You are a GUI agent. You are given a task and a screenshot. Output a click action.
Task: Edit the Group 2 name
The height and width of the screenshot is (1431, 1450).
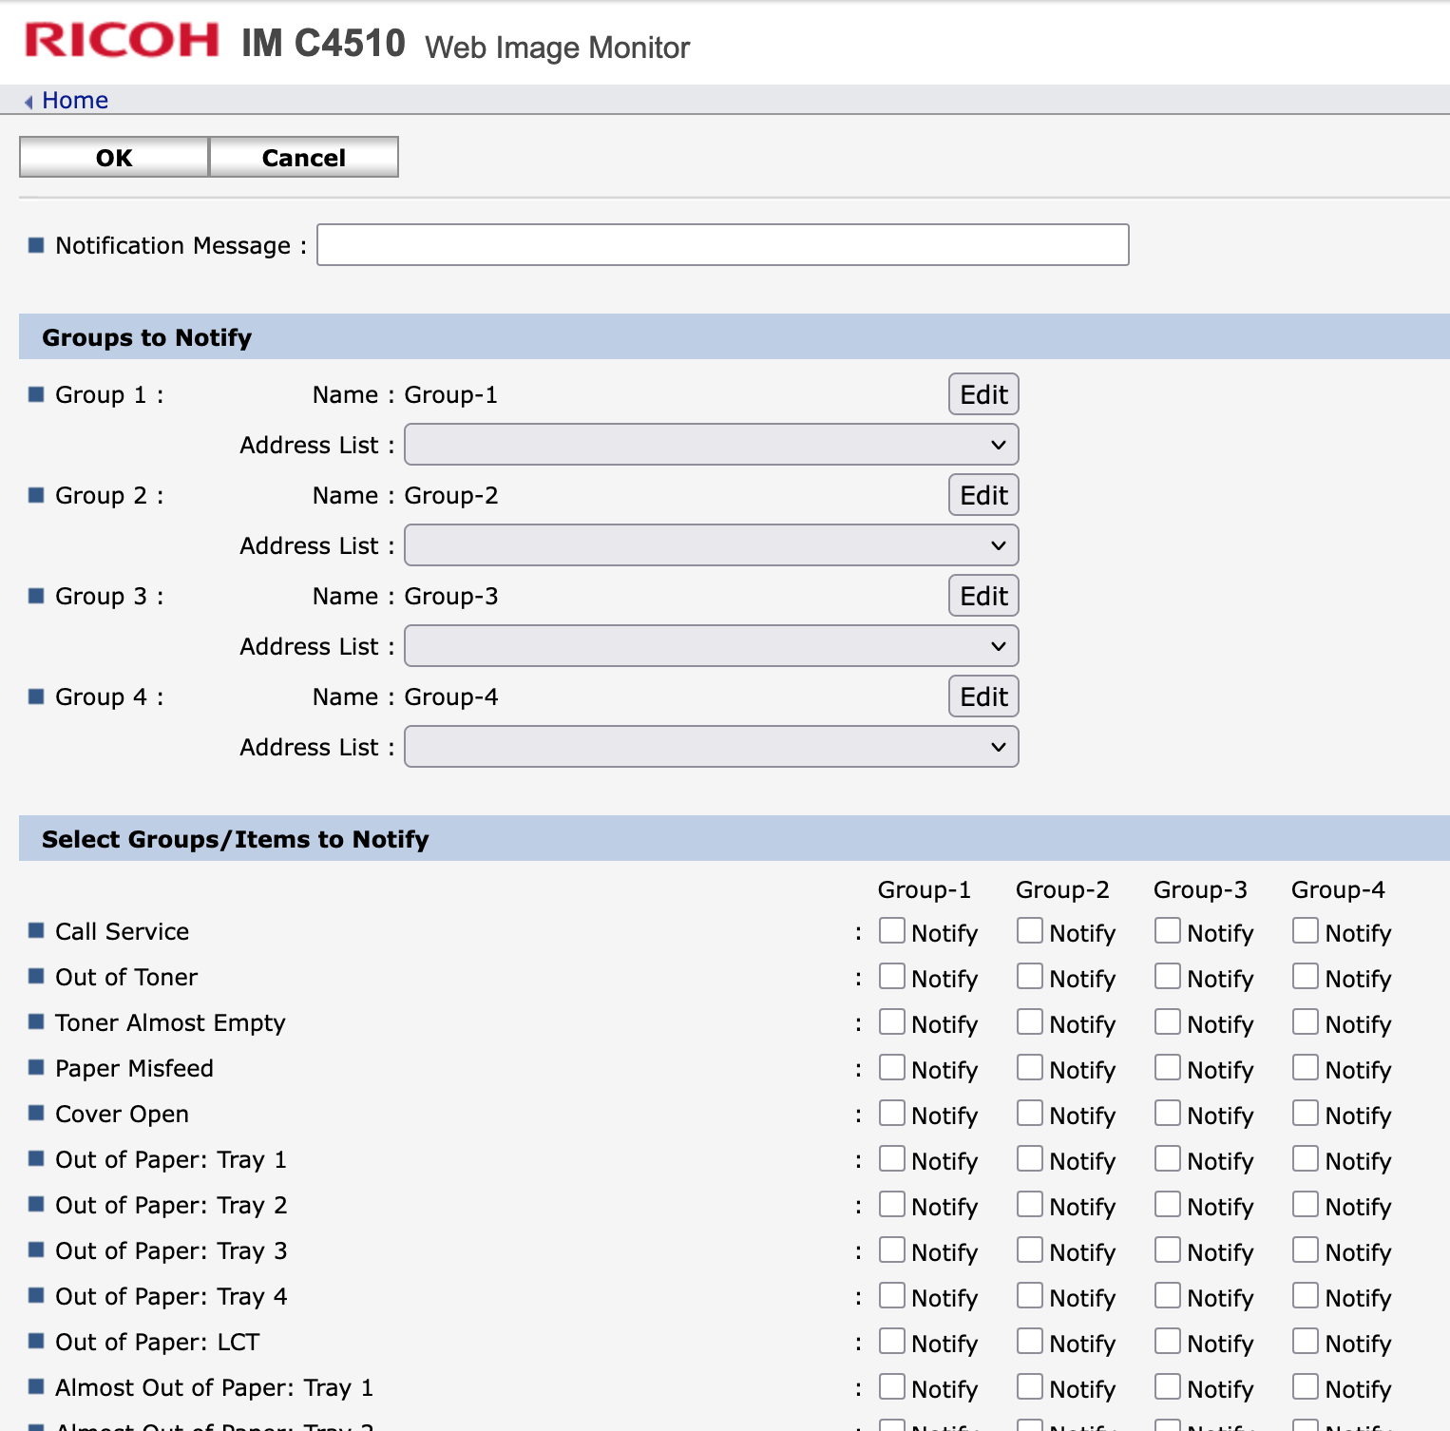coord(983,495)
